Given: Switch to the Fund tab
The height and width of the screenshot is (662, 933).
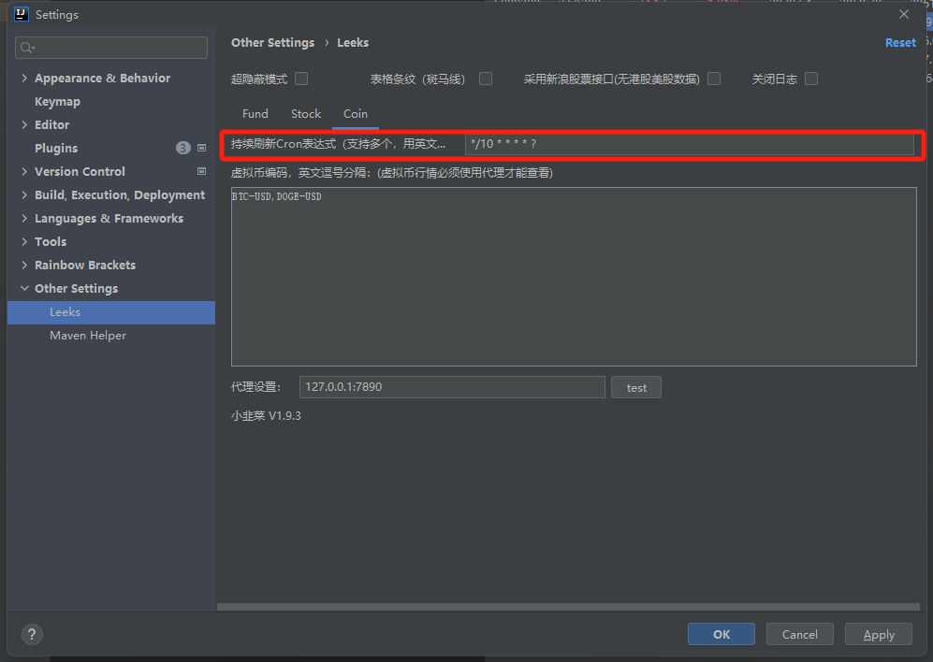Looking at the screenshot, I should coord(255,113).
